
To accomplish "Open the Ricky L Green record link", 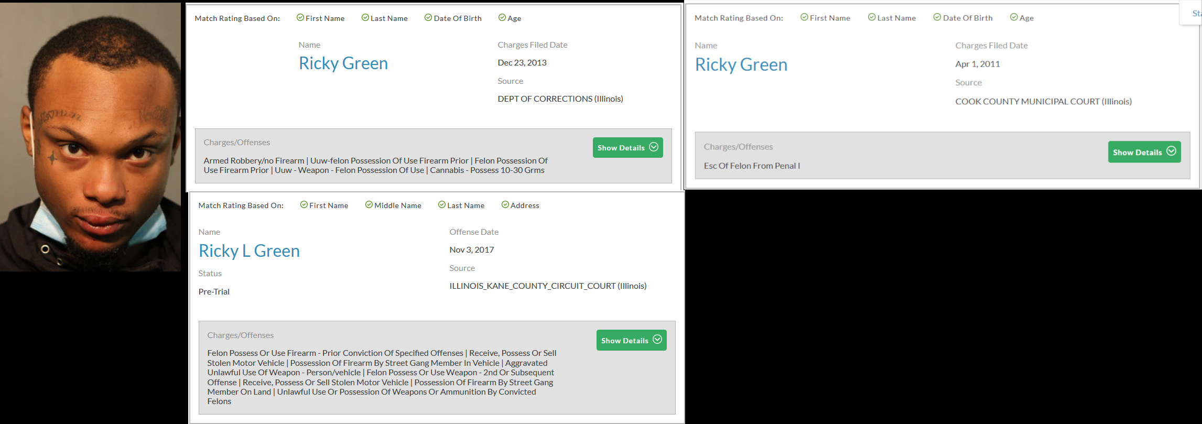I will 249,251.
